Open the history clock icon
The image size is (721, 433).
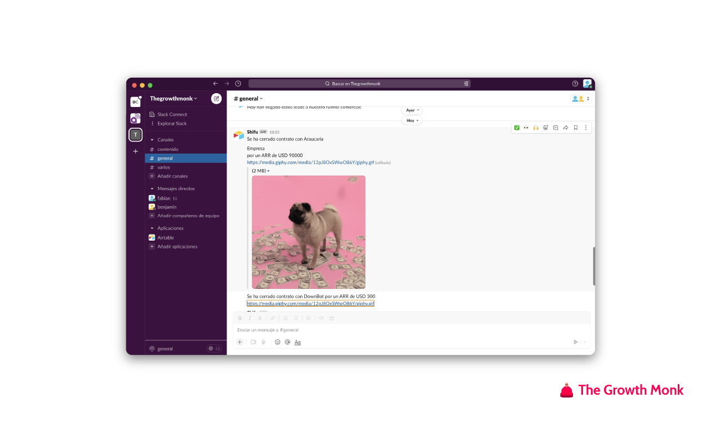click(x=238, y=84)
